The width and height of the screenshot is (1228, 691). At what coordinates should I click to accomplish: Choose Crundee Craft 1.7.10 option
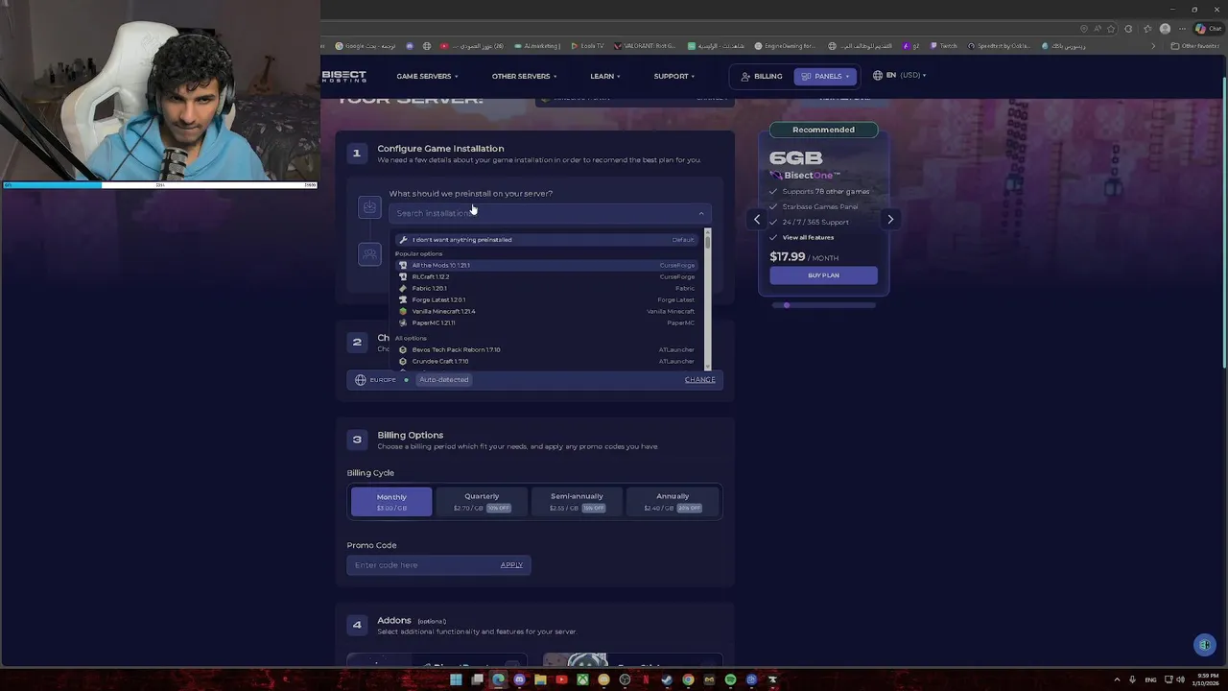548,361
